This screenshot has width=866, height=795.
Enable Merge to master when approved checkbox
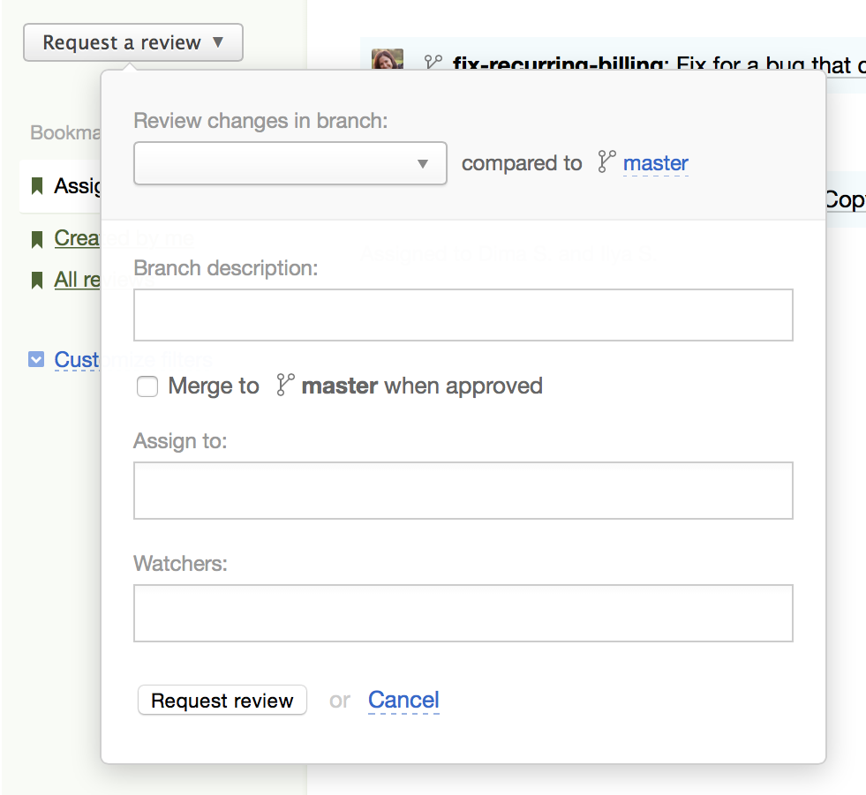tap(147, 386)
